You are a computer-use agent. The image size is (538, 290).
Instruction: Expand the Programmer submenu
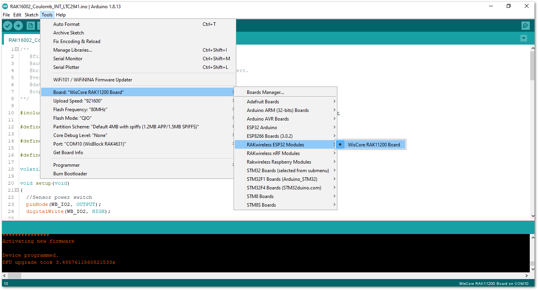click(138, 165)
